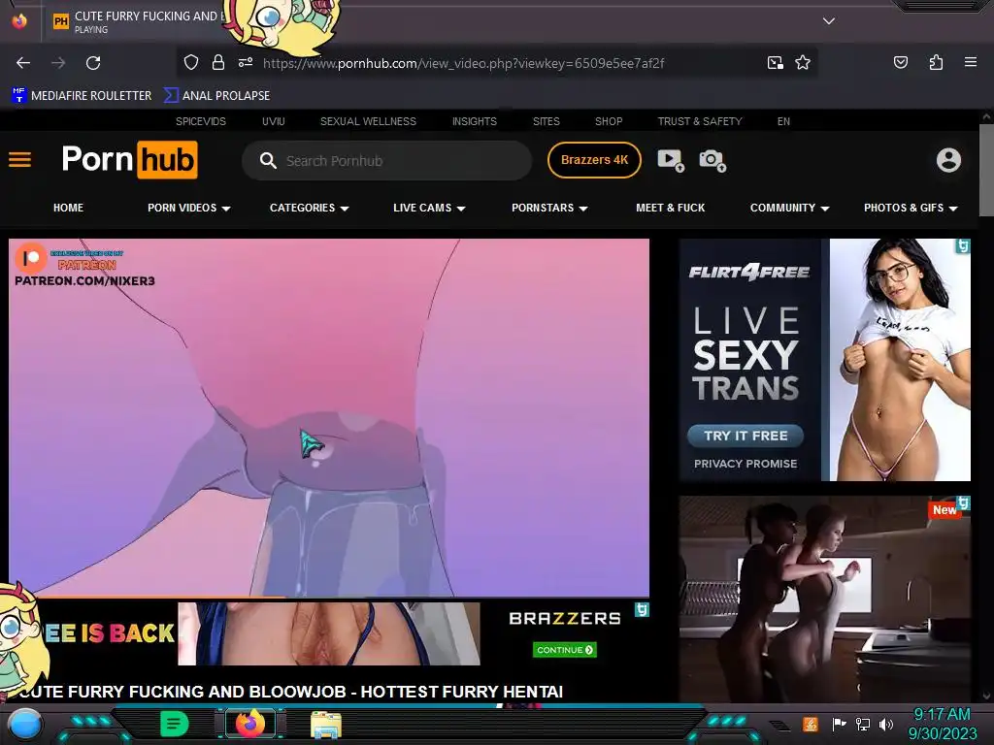This screenshot has height=745, width=994.
Task: Click the PRIVACY PROMISE text in ad
Action: point(745,464)
